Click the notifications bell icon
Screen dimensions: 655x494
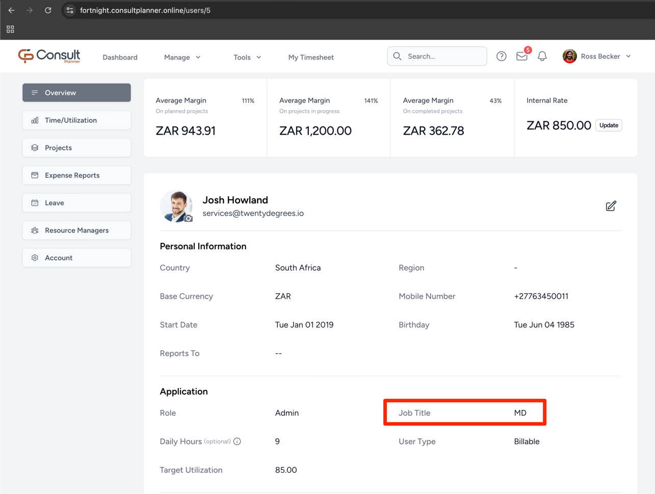pyautogui.click(x=542, y=57)
